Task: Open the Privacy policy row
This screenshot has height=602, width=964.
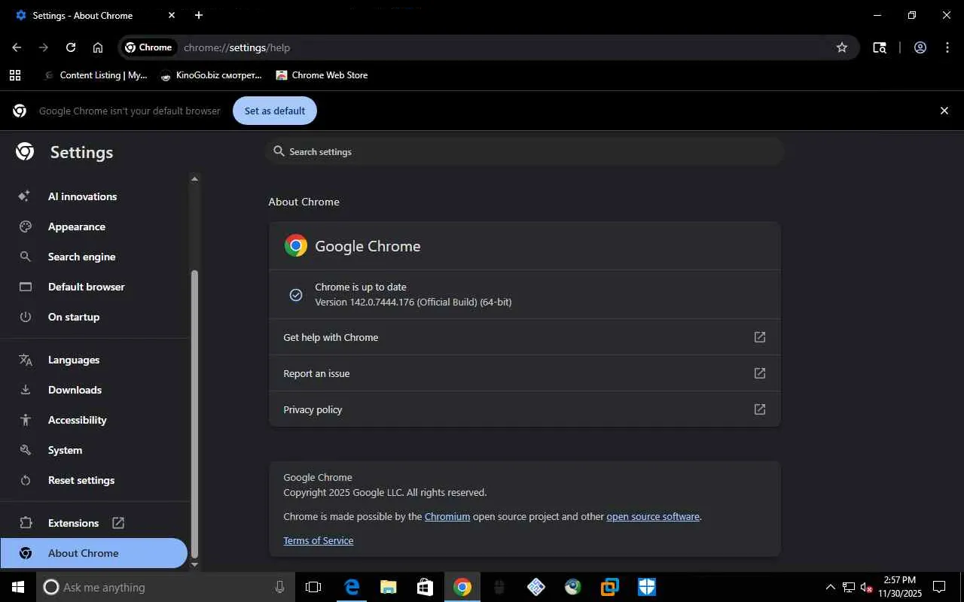Action: click(524, 409)
